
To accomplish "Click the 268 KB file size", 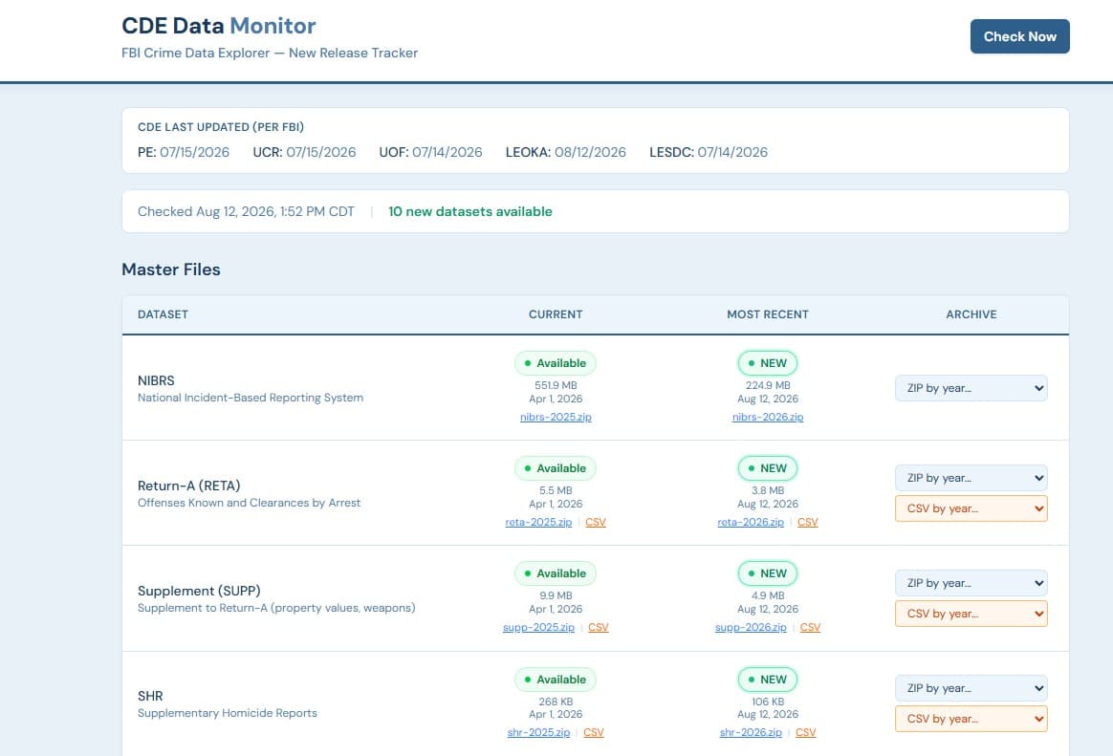I will [556, 702].
